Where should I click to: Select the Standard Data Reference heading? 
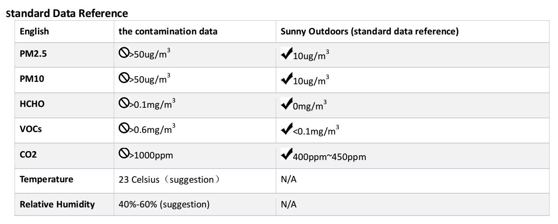[x=65, y=14]
